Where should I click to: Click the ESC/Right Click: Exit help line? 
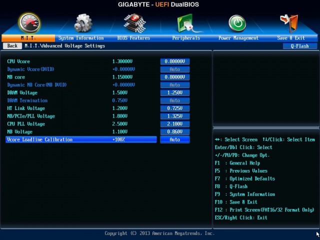241,217
